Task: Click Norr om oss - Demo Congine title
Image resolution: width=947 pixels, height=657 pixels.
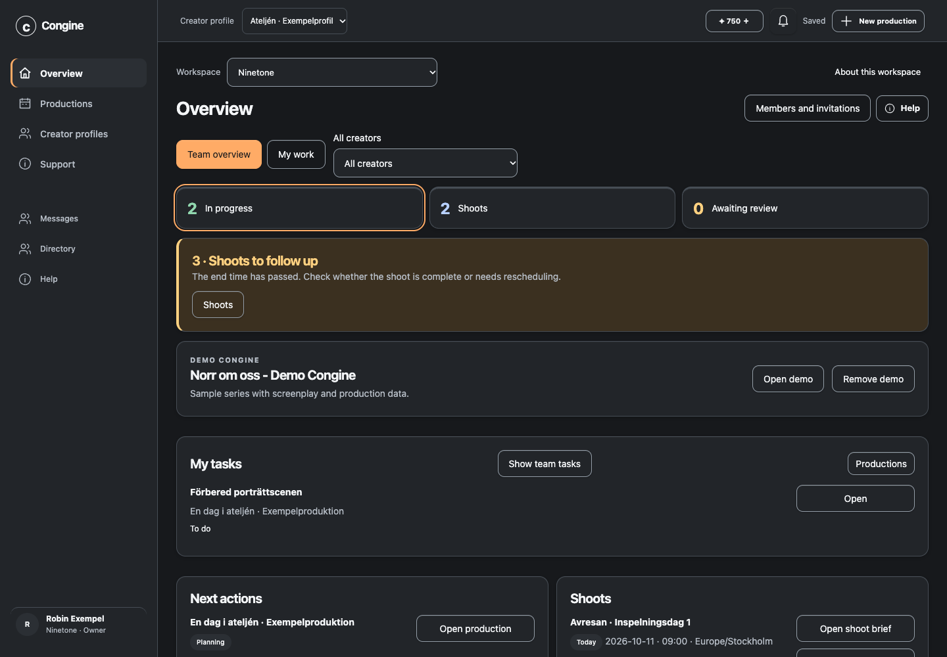Action: click(273, 375)
